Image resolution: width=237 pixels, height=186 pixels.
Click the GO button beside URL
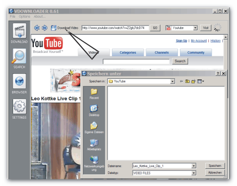tap(155, 28)
